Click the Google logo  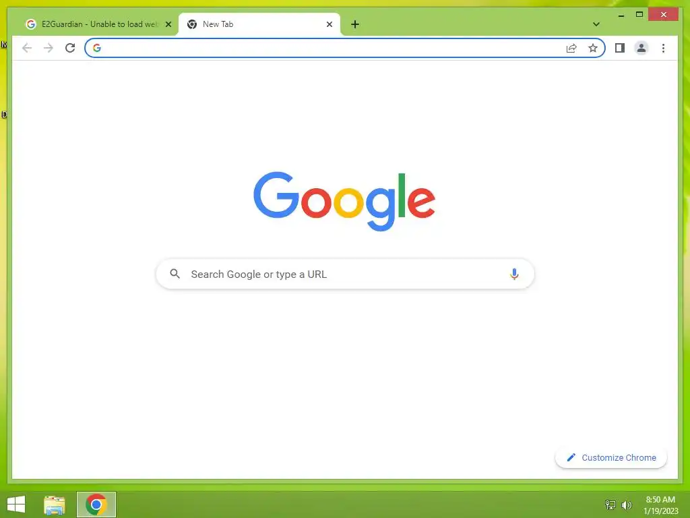[344, 201]
